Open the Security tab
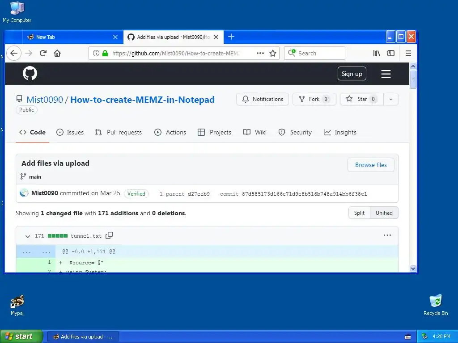 pos(295,132)
